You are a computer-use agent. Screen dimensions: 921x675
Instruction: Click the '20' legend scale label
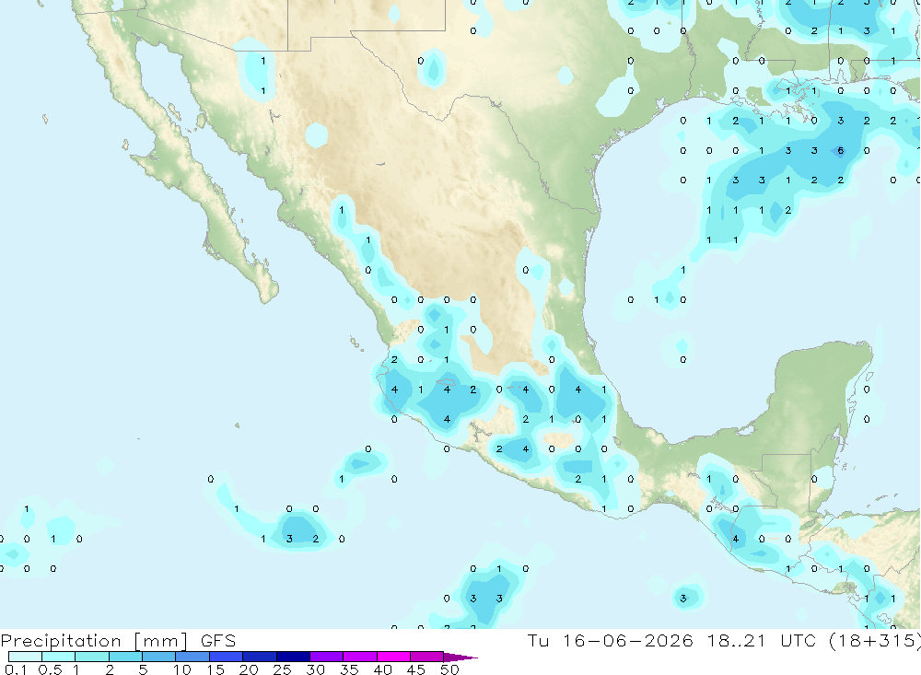249,669
